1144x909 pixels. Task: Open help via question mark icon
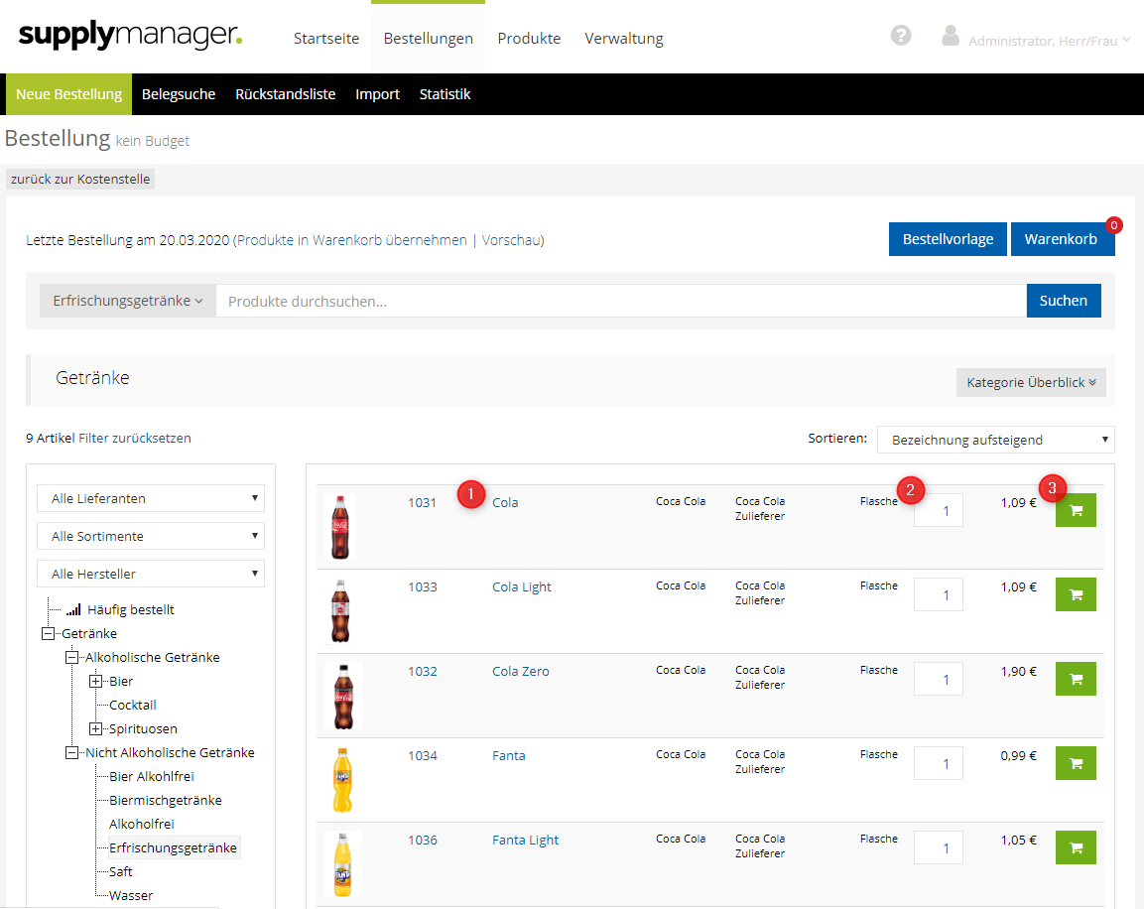(x=901, y=36)
